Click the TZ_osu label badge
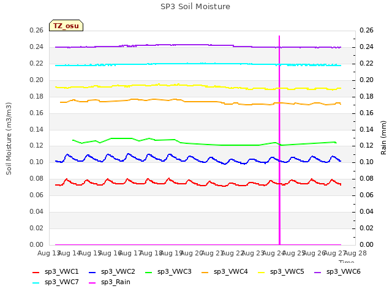 tap(66, 26)
